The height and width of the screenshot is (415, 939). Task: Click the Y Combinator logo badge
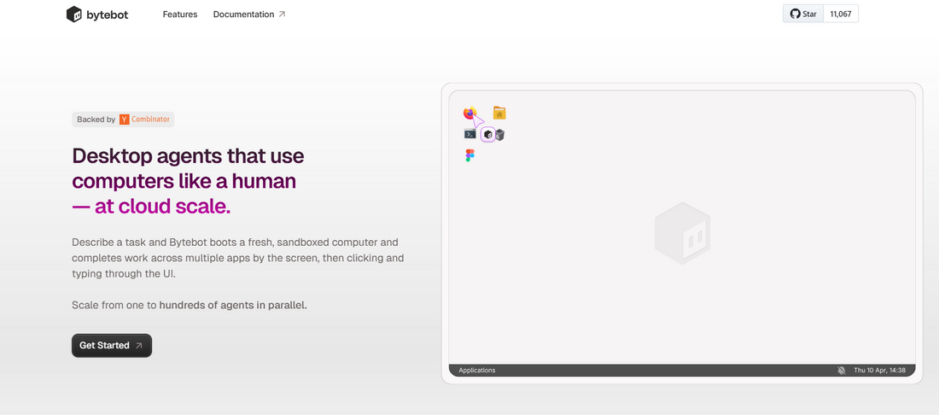pos(144,120)
